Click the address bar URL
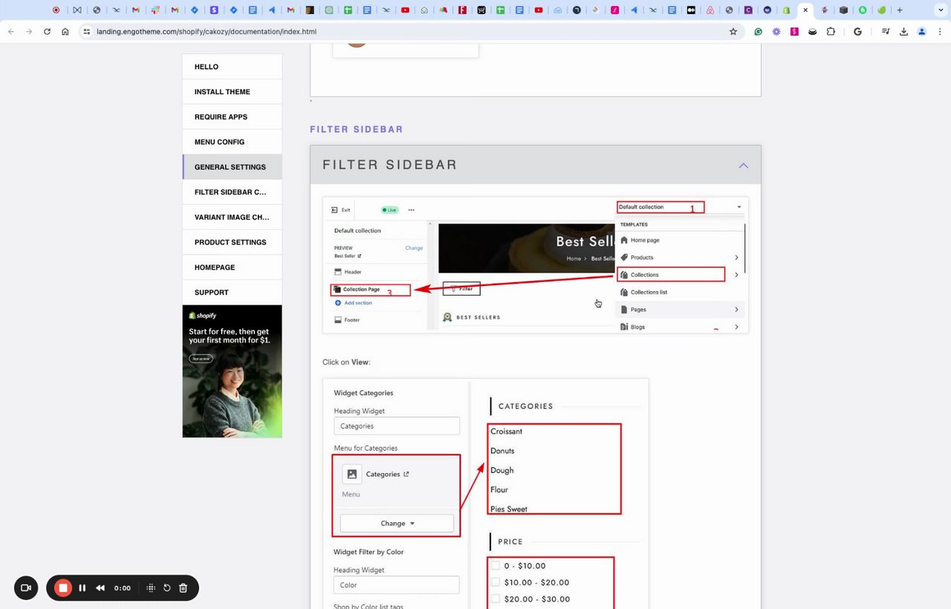The height and width of the screenshot is (609, 951). [x=207, y=32]
